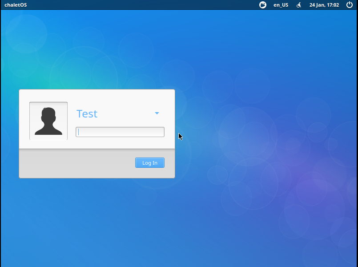Screen dimensions: 358x267
Task: Focus the password input field
Action: (120, 132)
